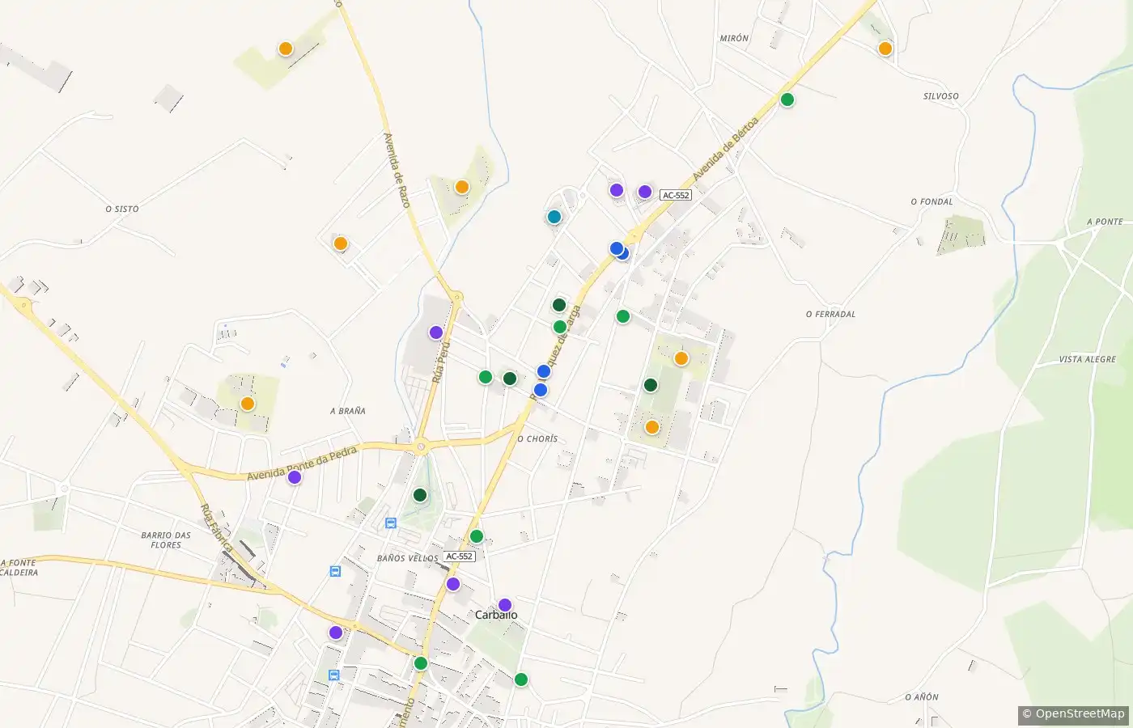
Task: Click the bus stop icon at the bottom of the map
Action: click(334, 675)
